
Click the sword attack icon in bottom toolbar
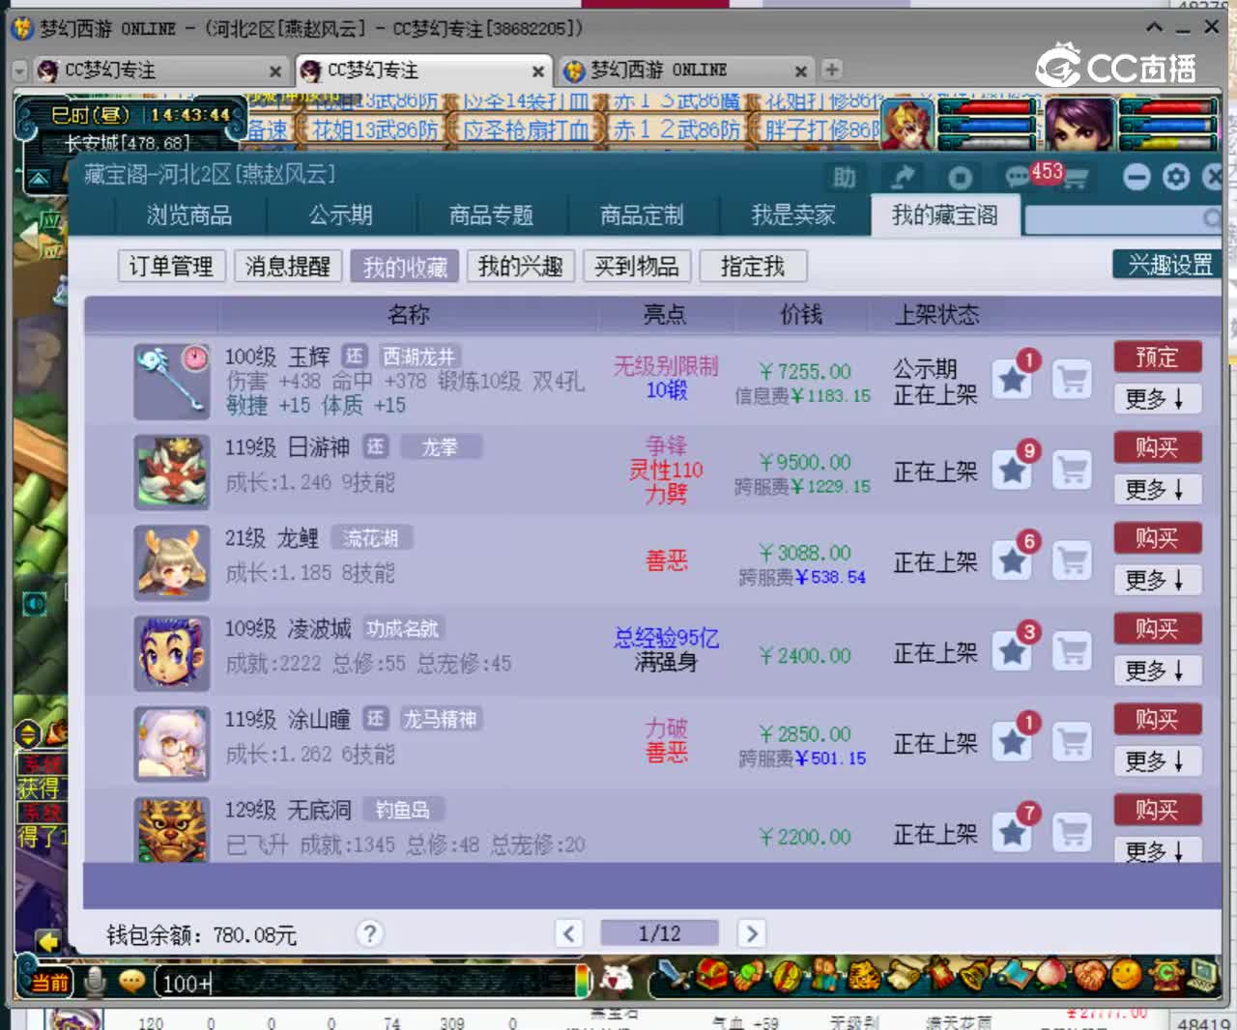[676, 976]
